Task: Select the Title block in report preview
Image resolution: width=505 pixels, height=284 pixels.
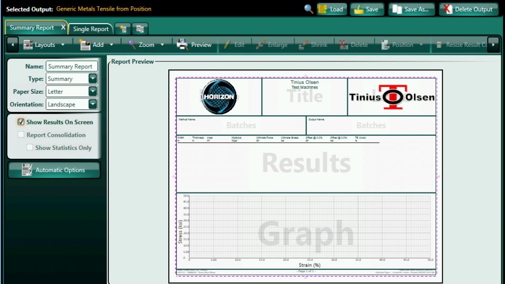Action: pos(305,97)
